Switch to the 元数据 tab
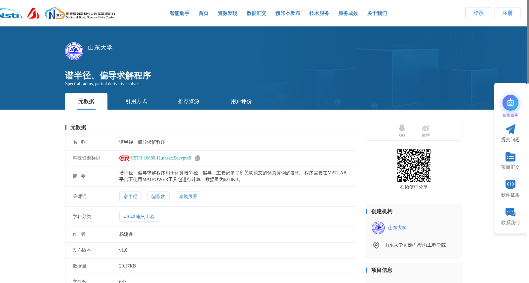Screen dimensions: 529x283 tap(86, 101)
